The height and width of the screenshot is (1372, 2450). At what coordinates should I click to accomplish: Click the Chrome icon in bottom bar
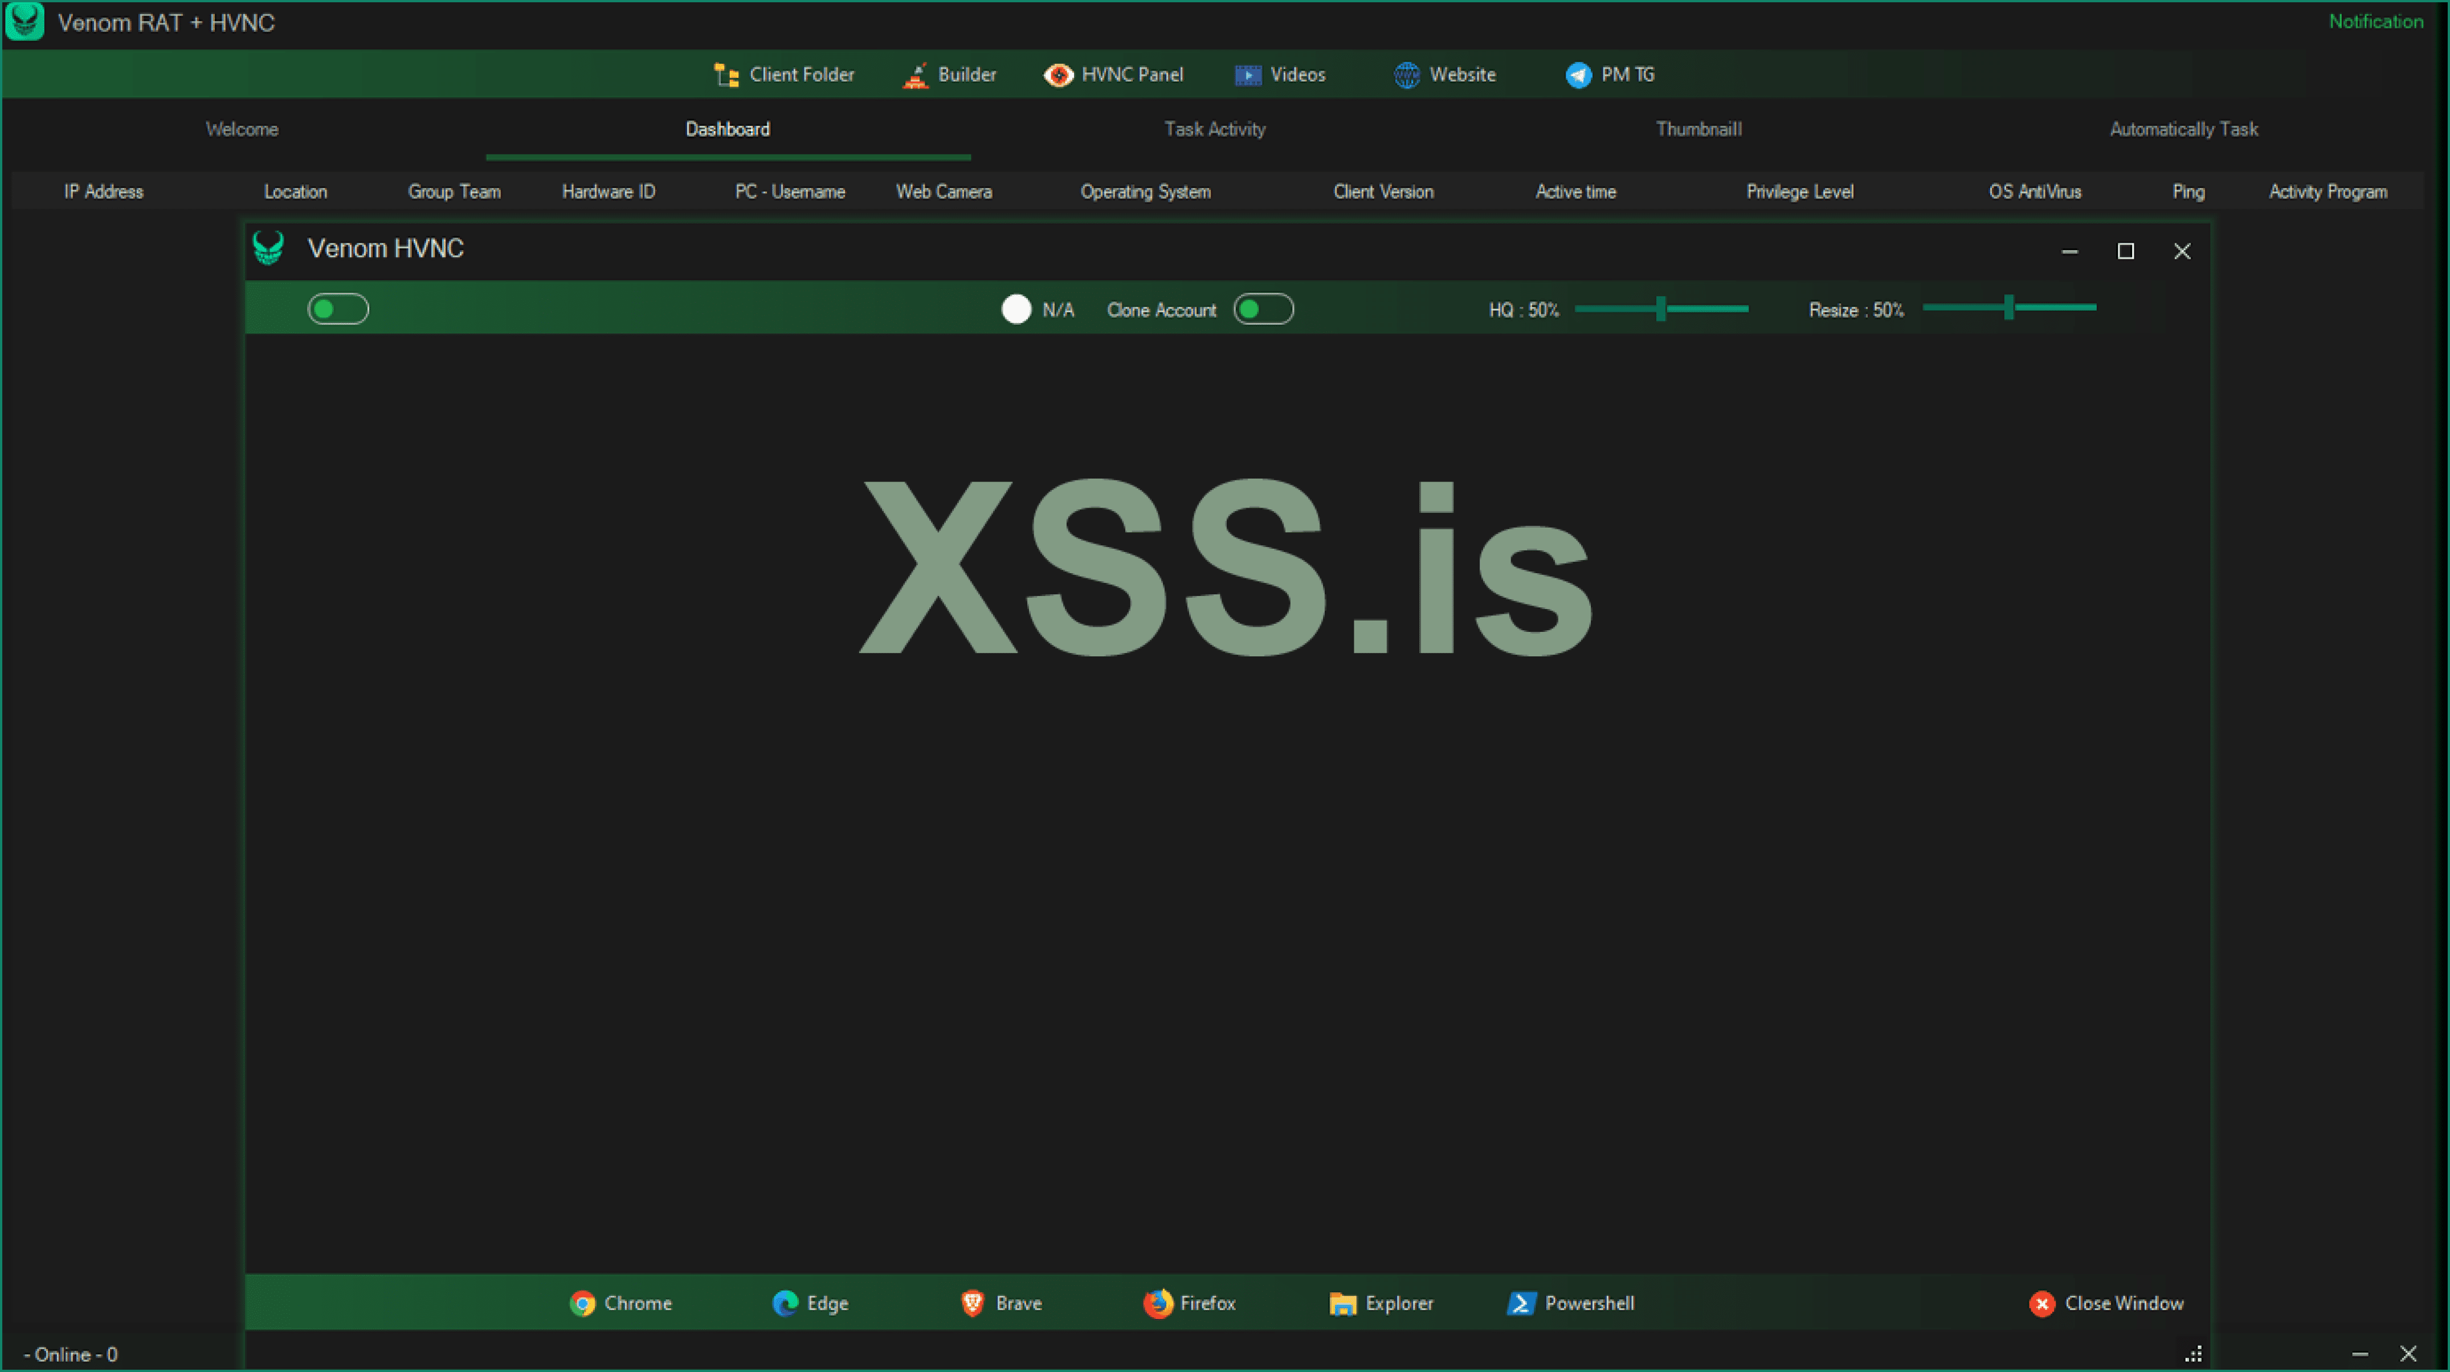coord(582,1304)
